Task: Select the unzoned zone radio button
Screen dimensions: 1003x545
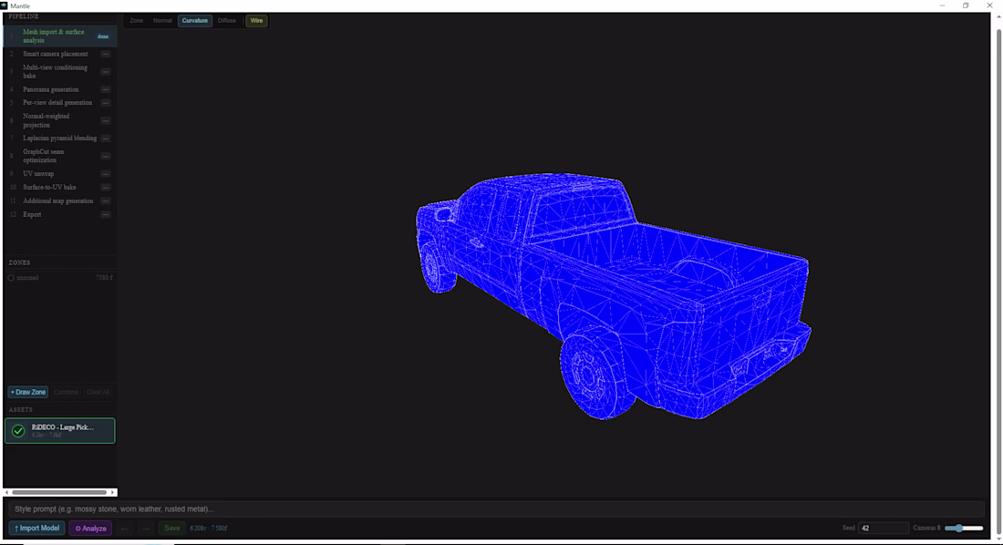Action: pyautogui.click(x=11, y=278)
